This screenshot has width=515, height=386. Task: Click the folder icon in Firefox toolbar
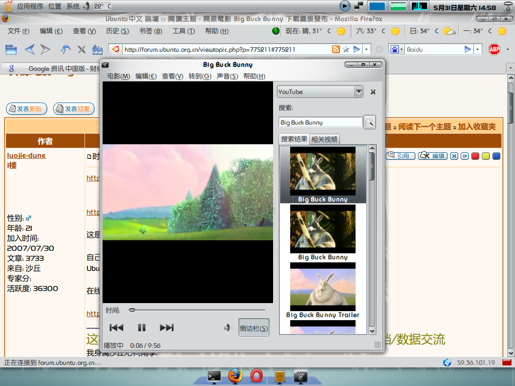point(11,50)
